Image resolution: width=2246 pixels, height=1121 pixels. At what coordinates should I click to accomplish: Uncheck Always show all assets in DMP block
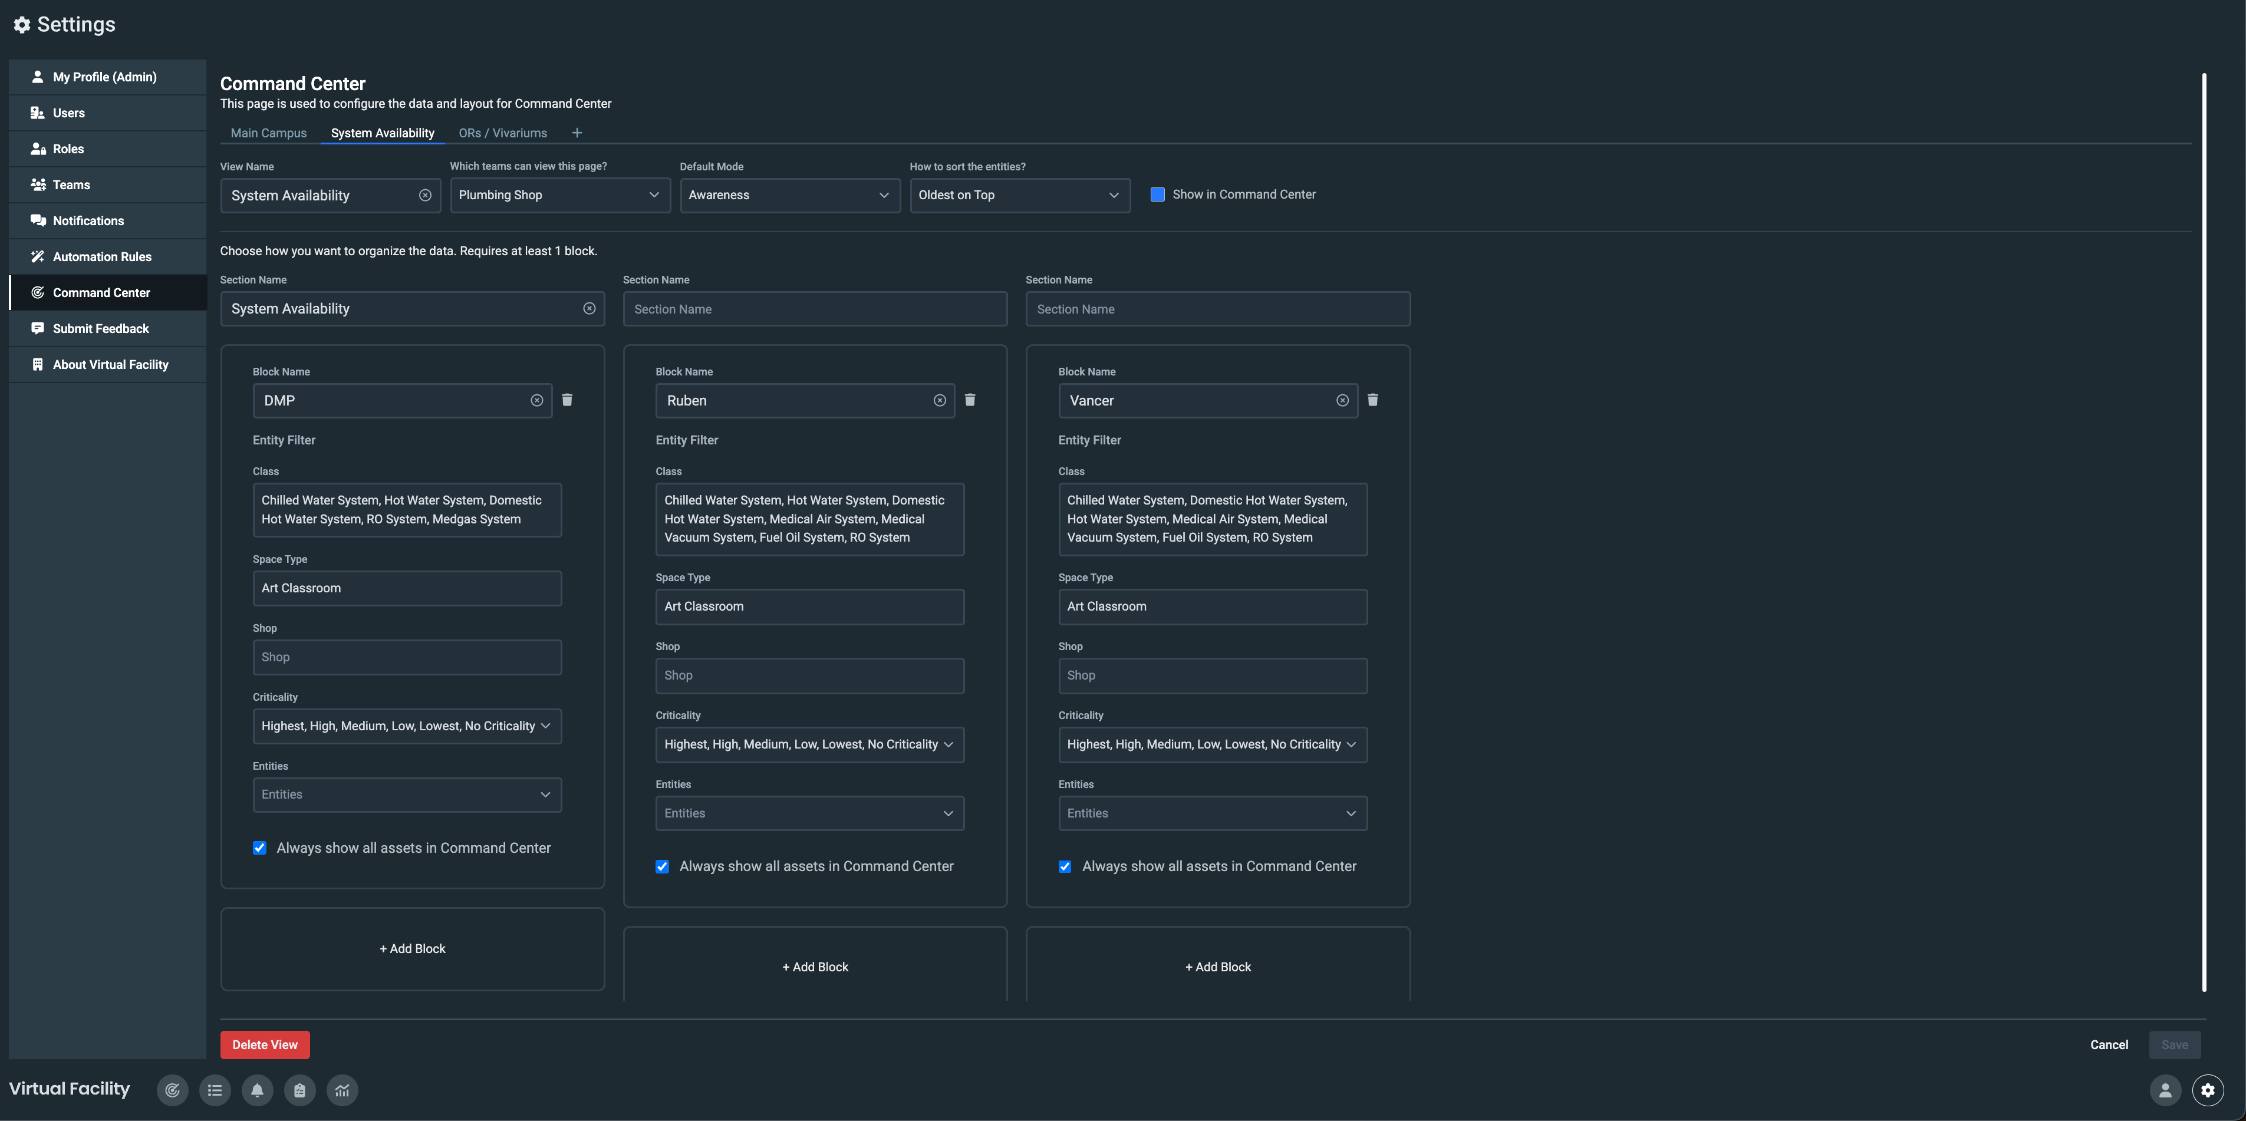260,848
